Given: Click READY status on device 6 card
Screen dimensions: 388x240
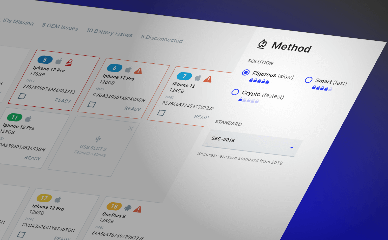Looking at the screenshot, I should pos(133,109).
